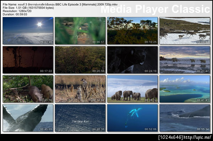Click the 'File Size: 1.51 GB' line
The image size is (213, 141).
[28, 8]
